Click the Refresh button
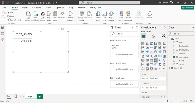195x103 pixels. point(89,15)
